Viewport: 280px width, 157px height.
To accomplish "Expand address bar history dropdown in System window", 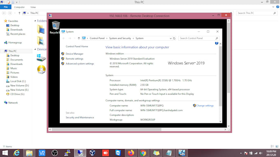I will [170, 38].
